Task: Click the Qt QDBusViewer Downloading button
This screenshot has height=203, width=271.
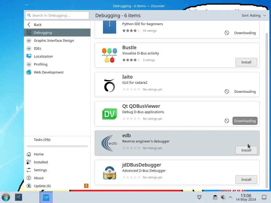Action: 245,121
